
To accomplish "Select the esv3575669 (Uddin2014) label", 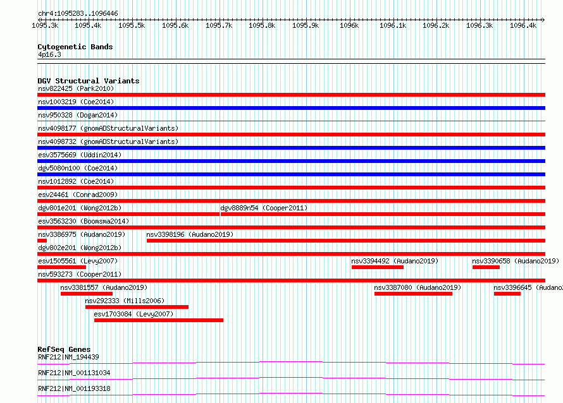I will 80,155.
